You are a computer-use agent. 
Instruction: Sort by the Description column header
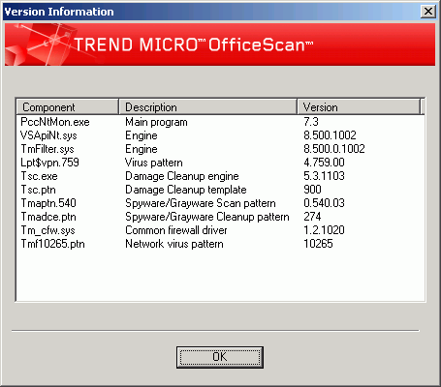(x=207, y=107)
